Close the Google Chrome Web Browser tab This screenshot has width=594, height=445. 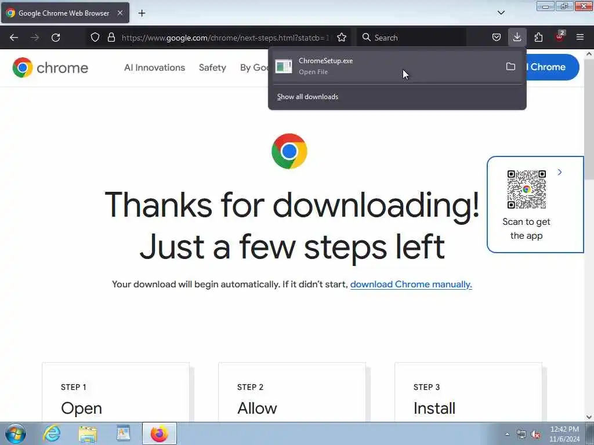pos(120,13)
